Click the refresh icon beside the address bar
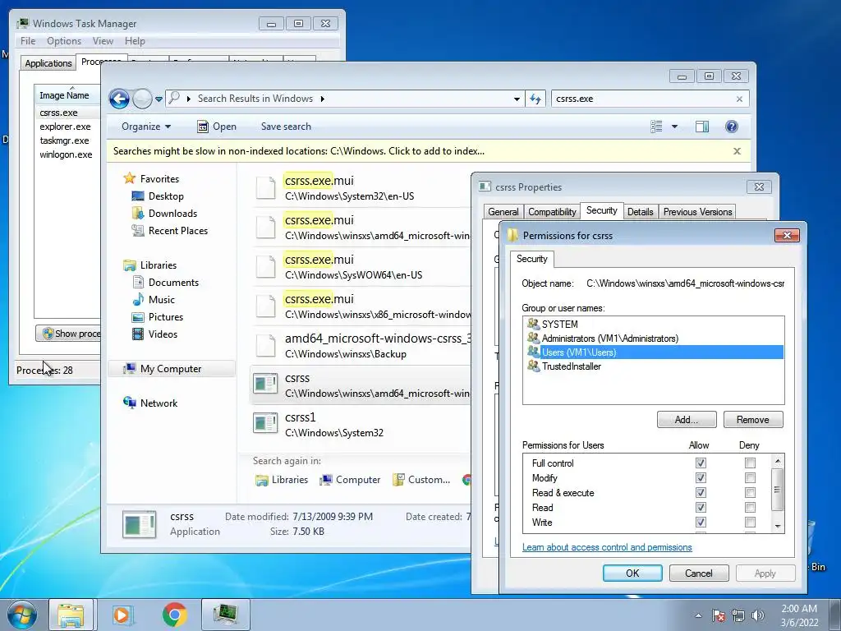The height and width of the screenshot is (631, 841). [535, 99]
